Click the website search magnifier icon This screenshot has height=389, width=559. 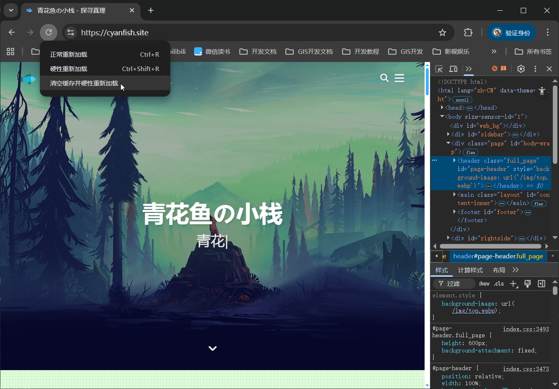[x=384, y=78]
